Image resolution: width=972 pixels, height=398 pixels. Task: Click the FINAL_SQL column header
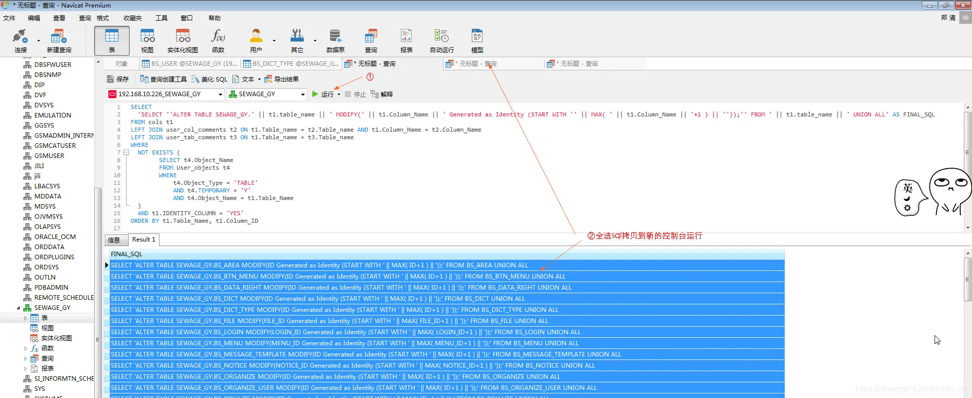tap(447, 254)
